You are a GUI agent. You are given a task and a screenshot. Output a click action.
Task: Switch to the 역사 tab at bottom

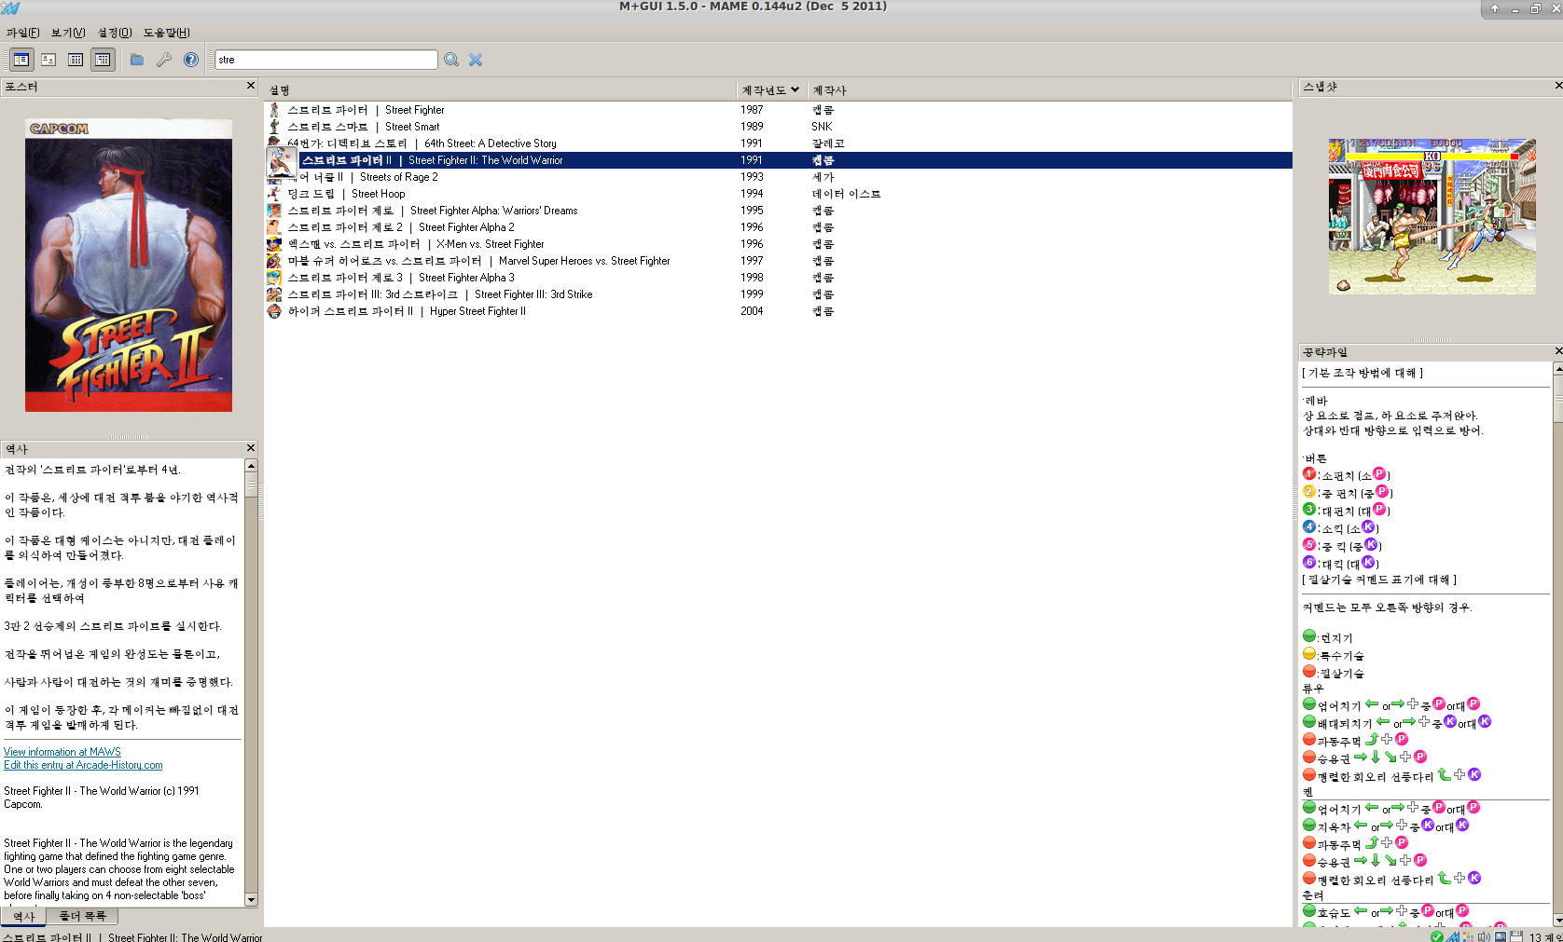[x=24, y=917]
